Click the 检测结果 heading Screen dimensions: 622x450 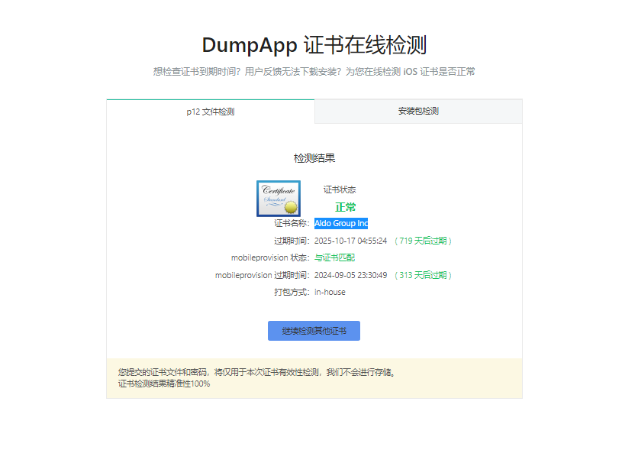314,158
